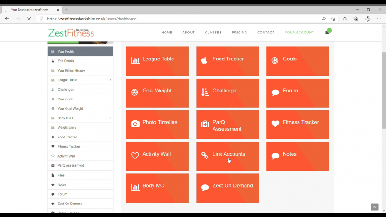Open the League Table tile
The image size is (386, 217).
point(157,61)
